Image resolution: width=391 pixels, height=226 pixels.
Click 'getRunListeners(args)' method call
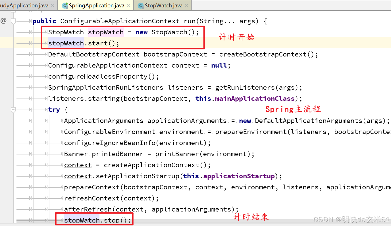point(257,88)
